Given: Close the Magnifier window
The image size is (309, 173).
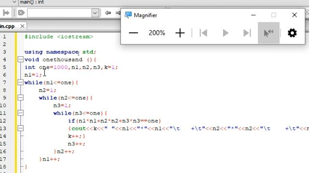Looking at the screenshot, I should (295, 15).
